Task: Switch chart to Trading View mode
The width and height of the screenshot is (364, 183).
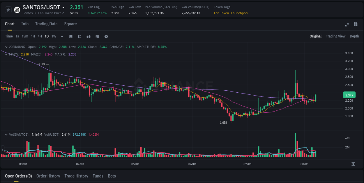Action: [335, 36]
